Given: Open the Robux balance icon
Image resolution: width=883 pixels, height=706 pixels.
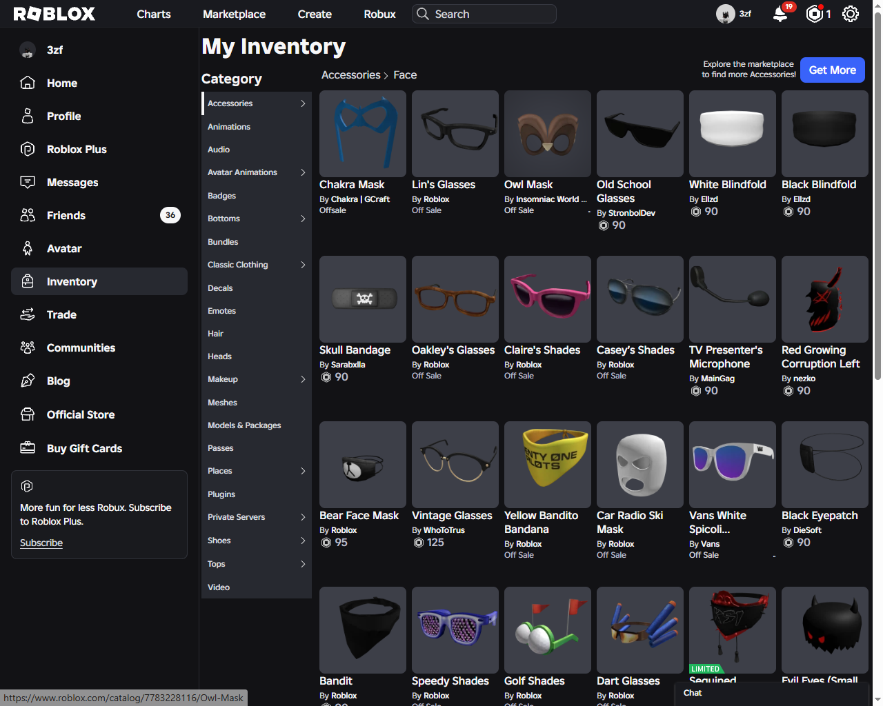Looking at the screenshot, I should (815, 14).
